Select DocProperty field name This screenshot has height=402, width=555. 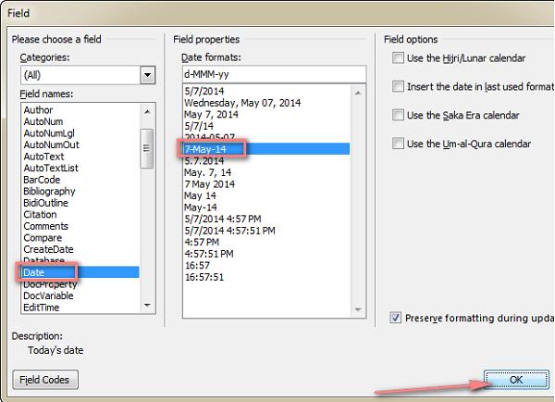pyautogui.click(x=80, y=284)
